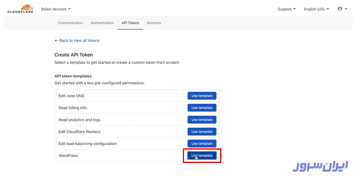Viewport: 357px width, 178px height.
Task: Open the English (US) language dropdown
Action: click(x=316, y=9)
